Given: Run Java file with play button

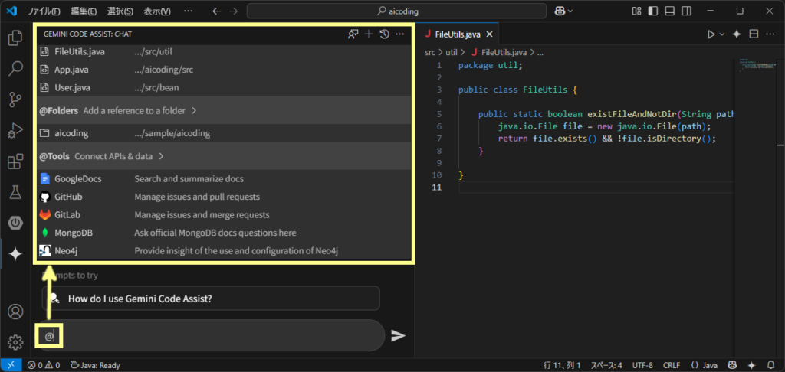Looking at the screenshot, I should [711, 34].
